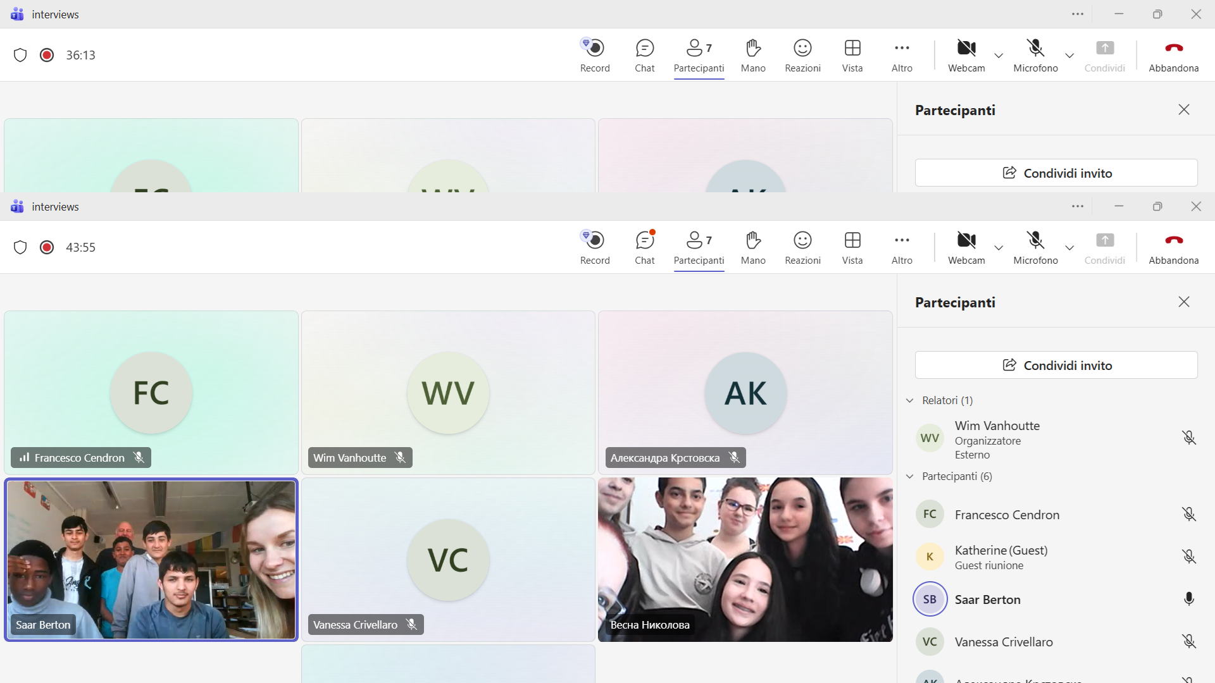The width and height of the screenshot is (1215, 683).
Task: Click Весна Николова's video feed tile
Action: click(x=745, y=560)
